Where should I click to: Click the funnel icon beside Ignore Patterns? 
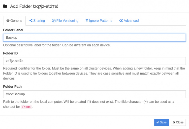[x=87, y=21]
